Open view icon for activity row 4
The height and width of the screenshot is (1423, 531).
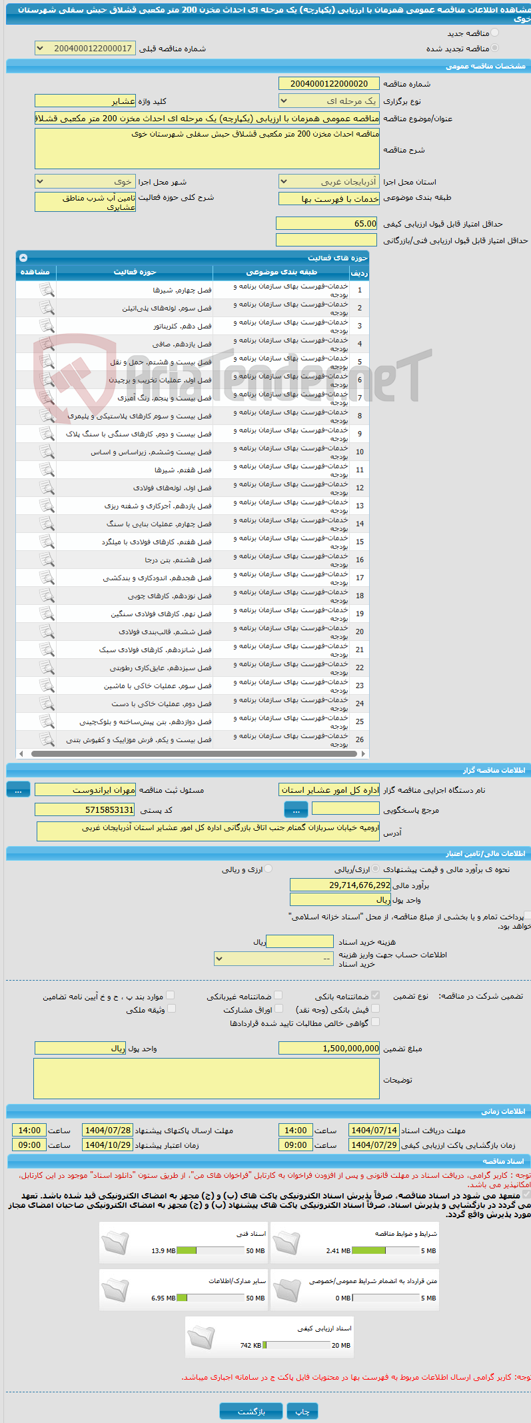point(47,344)
